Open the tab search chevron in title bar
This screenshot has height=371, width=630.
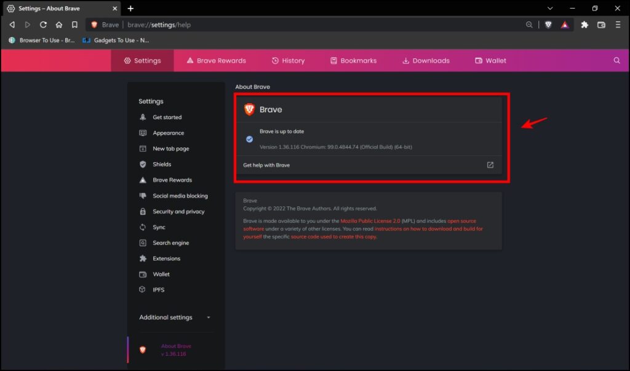[x=550, y=9]
